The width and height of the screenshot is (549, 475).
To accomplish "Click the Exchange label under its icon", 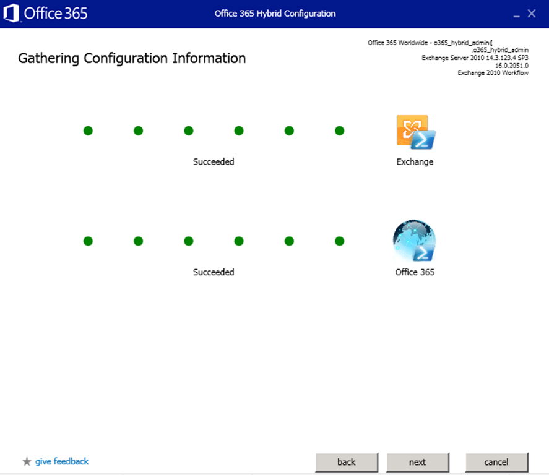I will click(x=415, y=161).
